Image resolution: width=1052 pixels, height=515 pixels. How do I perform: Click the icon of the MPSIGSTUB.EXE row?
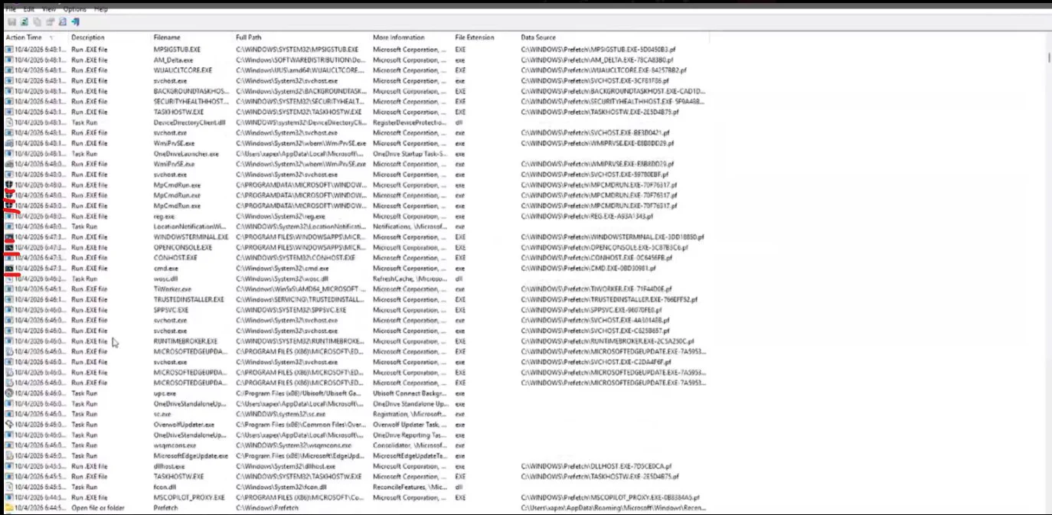8,49
